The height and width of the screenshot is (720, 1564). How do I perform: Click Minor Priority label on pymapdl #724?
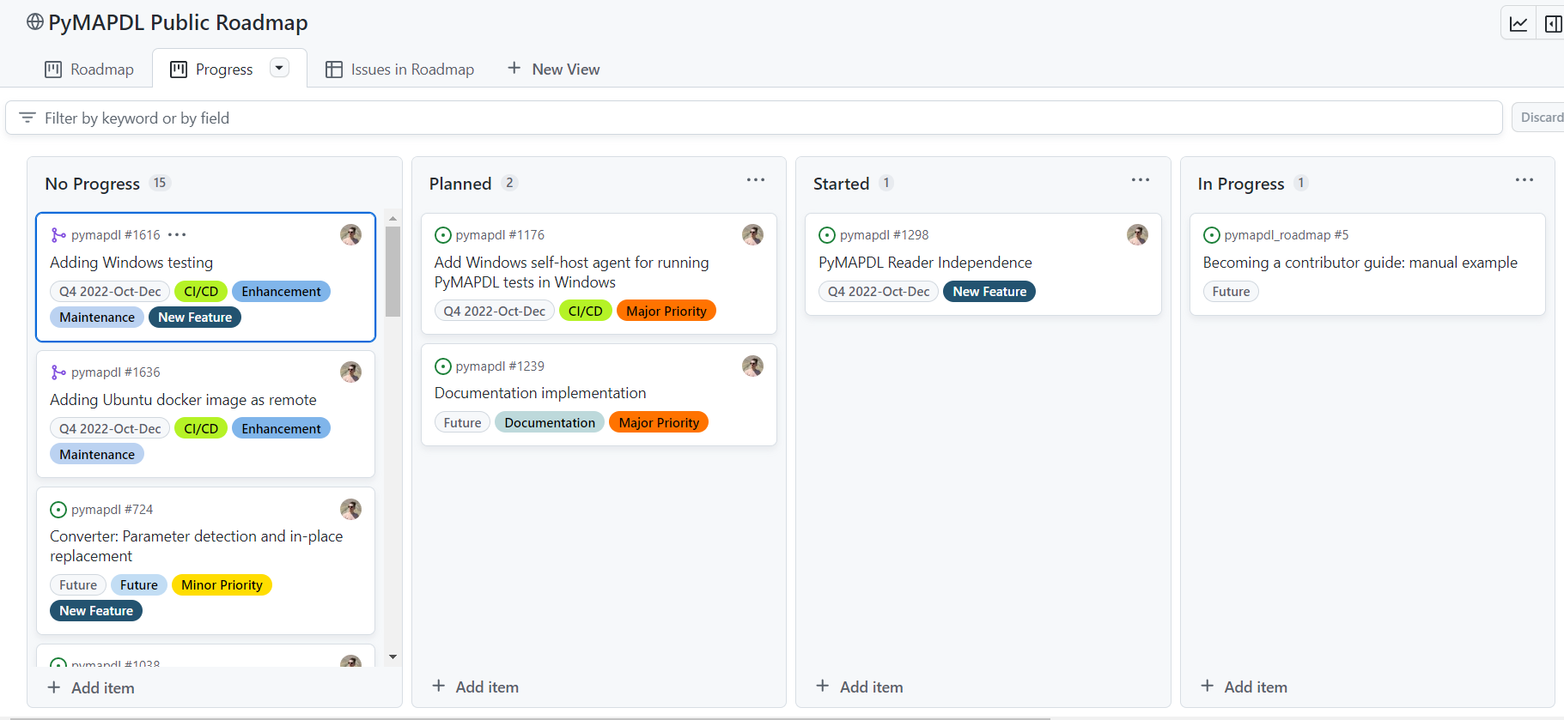(222, 585)
